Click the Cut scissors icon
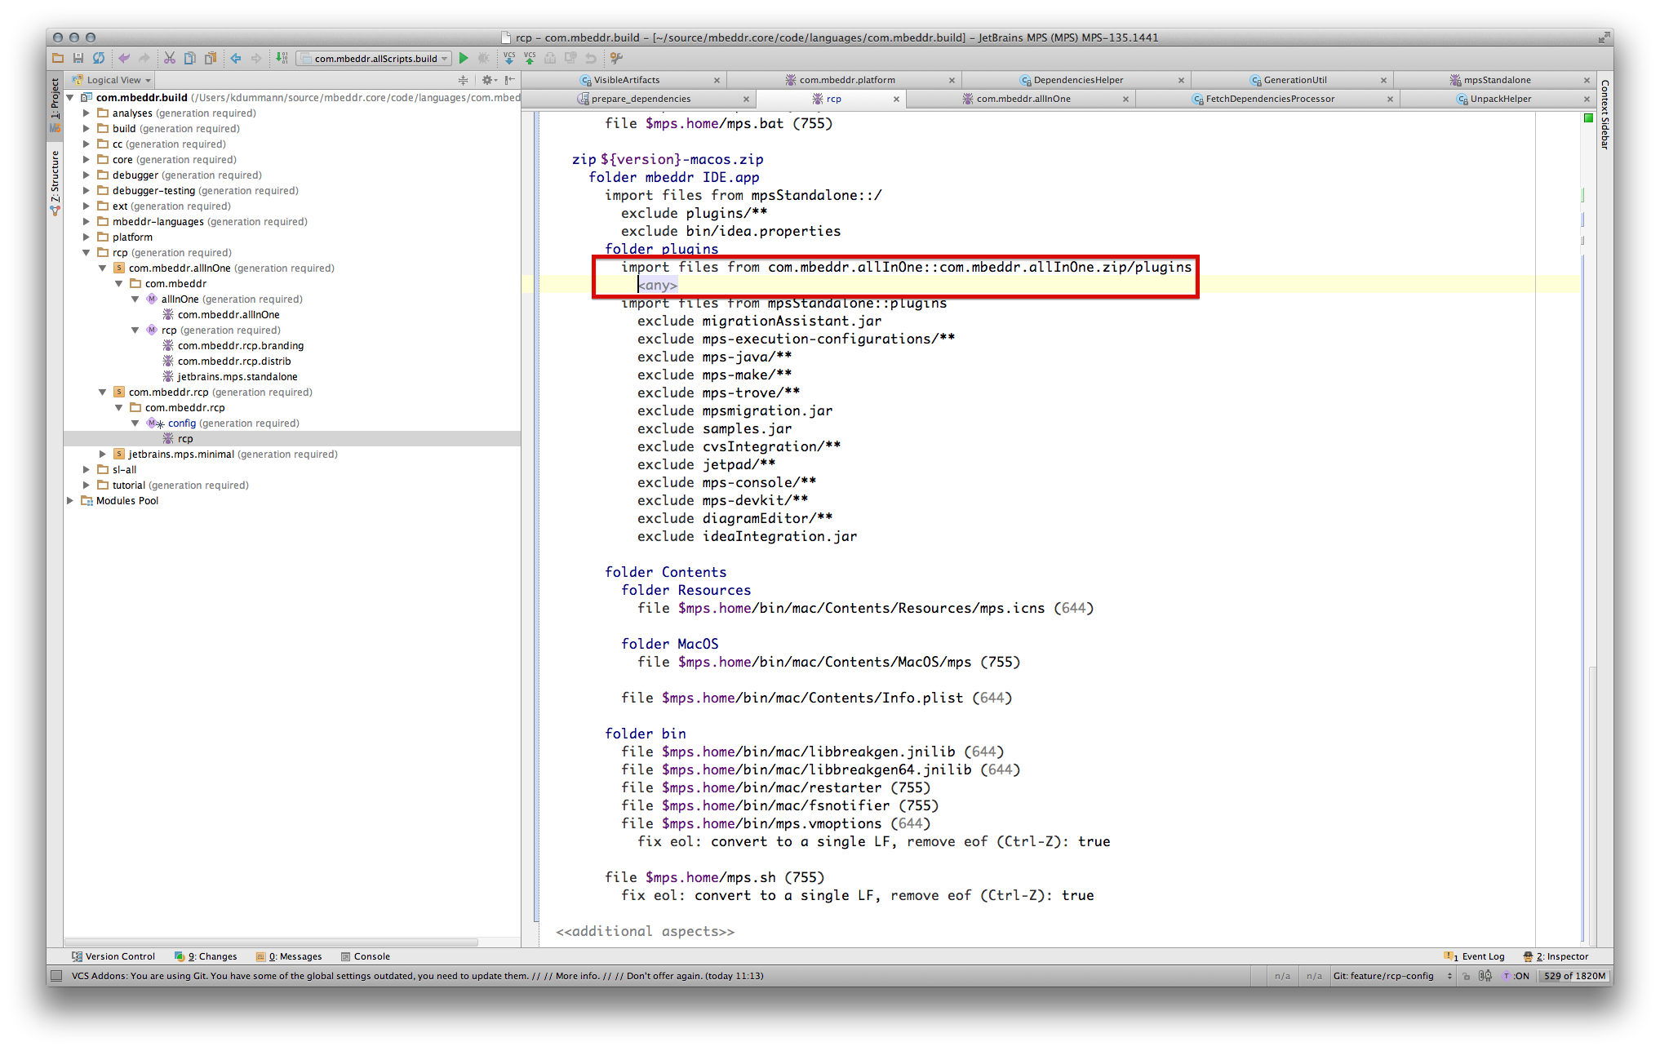 [170, 58]
